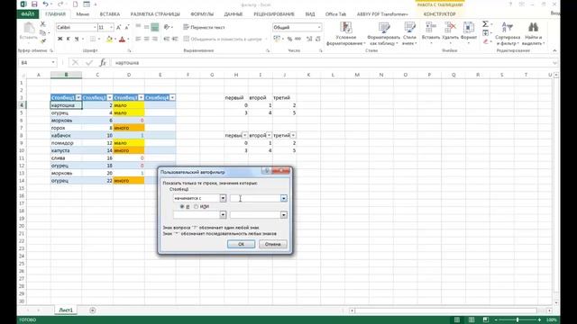The height and width of the screenshot is (324, 577).
Task: Toggle Перенести текст wrap text
Action: (205, 28)
